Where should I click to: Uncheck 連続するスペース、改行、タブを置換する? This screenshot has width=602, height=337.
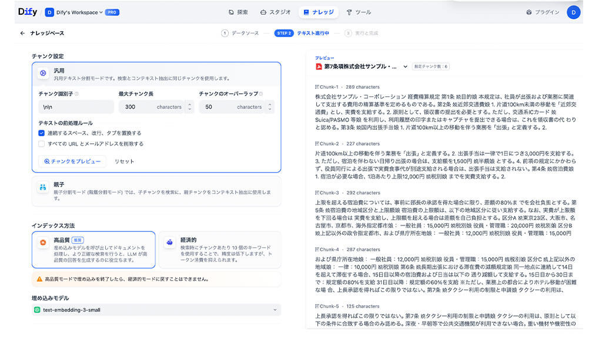(41, 133)
